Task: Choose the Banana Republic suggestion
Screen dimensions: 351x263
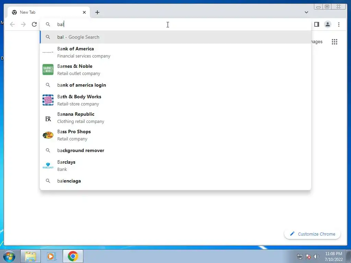Action: pos(175,117)
